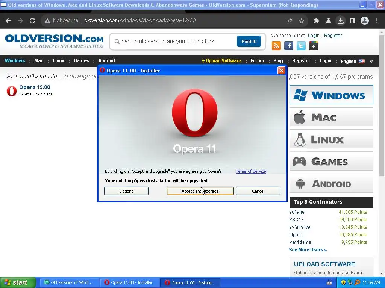Click the UPLOAD SOFTWARE heading
385x288 pixels.
click(324, 264)
